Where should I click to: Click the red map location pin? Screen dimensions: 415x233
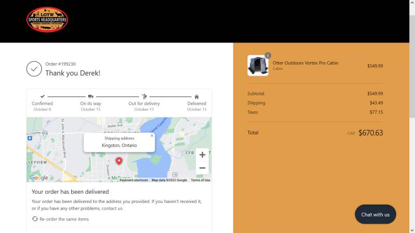coord(119,161)
